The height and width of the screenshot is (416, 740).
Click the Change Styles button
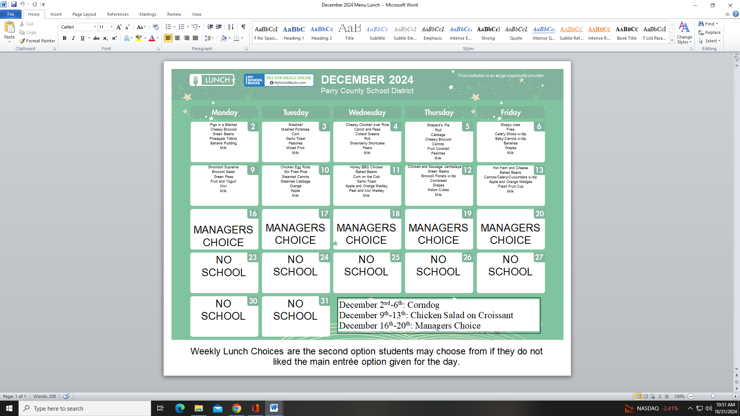point(684,33)
